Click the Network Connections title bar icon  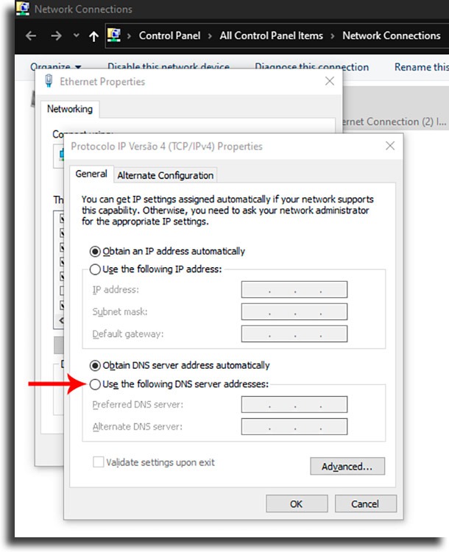click(23, 8)
